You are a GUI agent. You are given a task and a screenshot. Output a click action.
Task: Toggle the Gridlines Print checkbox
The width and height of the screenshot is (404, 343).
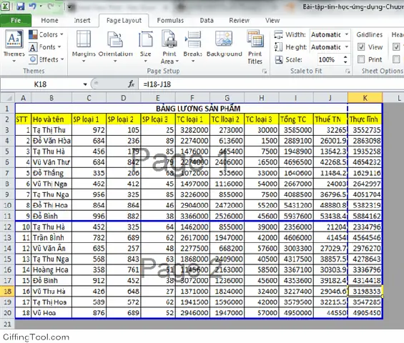(x=361, y=59)
